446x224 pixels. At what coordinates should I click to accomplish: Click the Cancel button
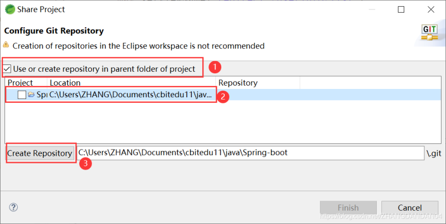click(x=410, y=208)
